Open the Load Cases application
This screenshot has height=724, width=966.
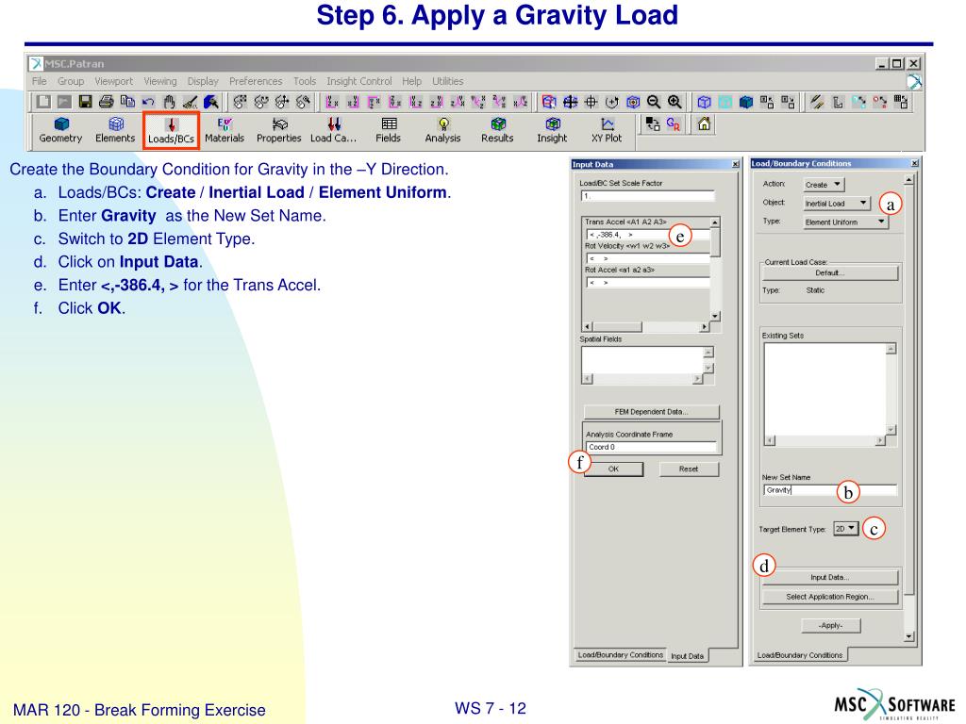[333, 130]
